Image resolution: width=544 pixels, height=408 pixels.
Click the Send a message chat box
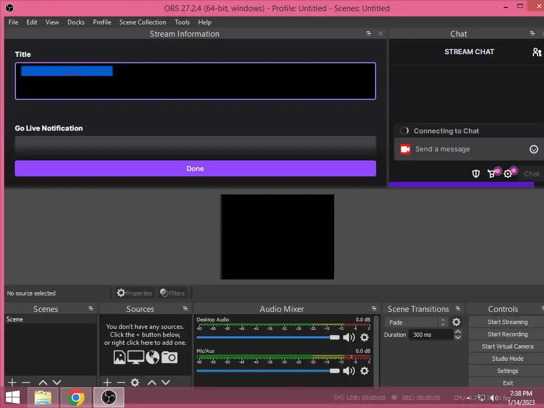pos(469,149)
